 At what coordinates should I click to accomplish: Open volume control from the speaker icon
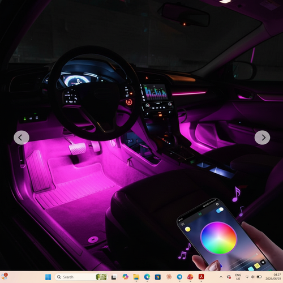pos(253,277)
